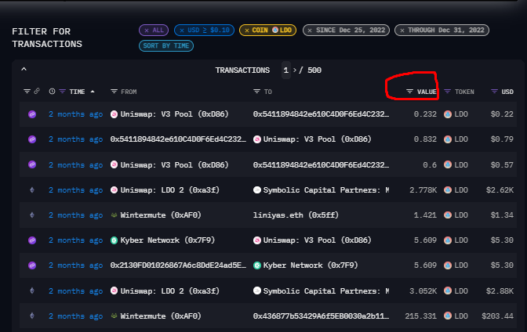
Task: Click the Ethereum chain icon in the $2.88K row
Action: 32,290
